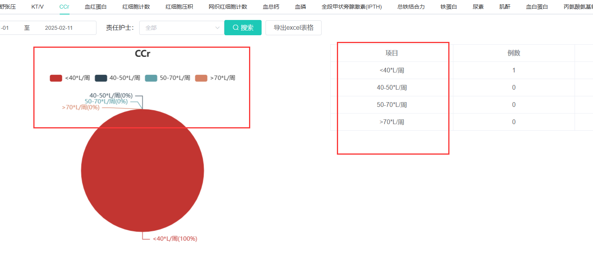This screenshot has height=258, width=593.
Task: Toggle the red <40*L/周 legend swatch
Action: click(56, 78)
